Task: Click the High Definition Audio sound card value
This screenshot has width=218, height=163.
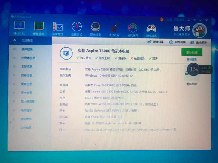Action: [113, 123]
